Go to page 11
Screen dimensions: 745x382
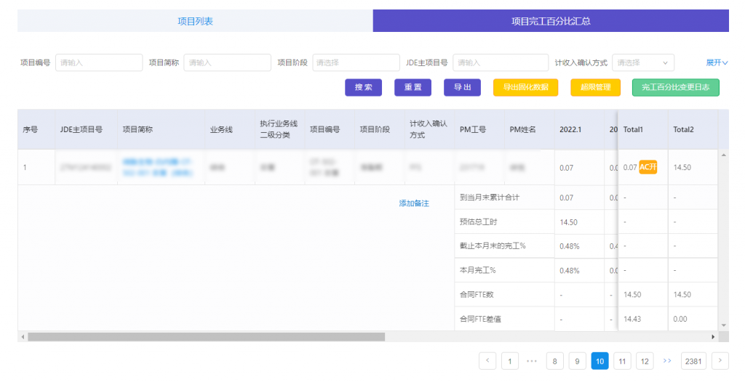[x=622, y=361]
